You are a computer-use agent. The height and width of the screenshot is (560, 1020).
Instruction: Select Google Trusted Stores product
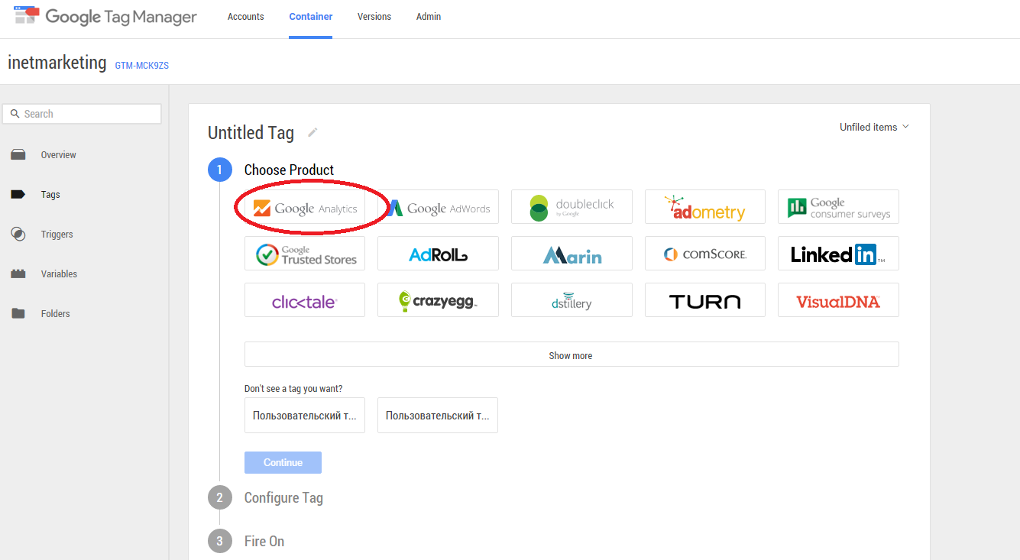click(305, 254)
